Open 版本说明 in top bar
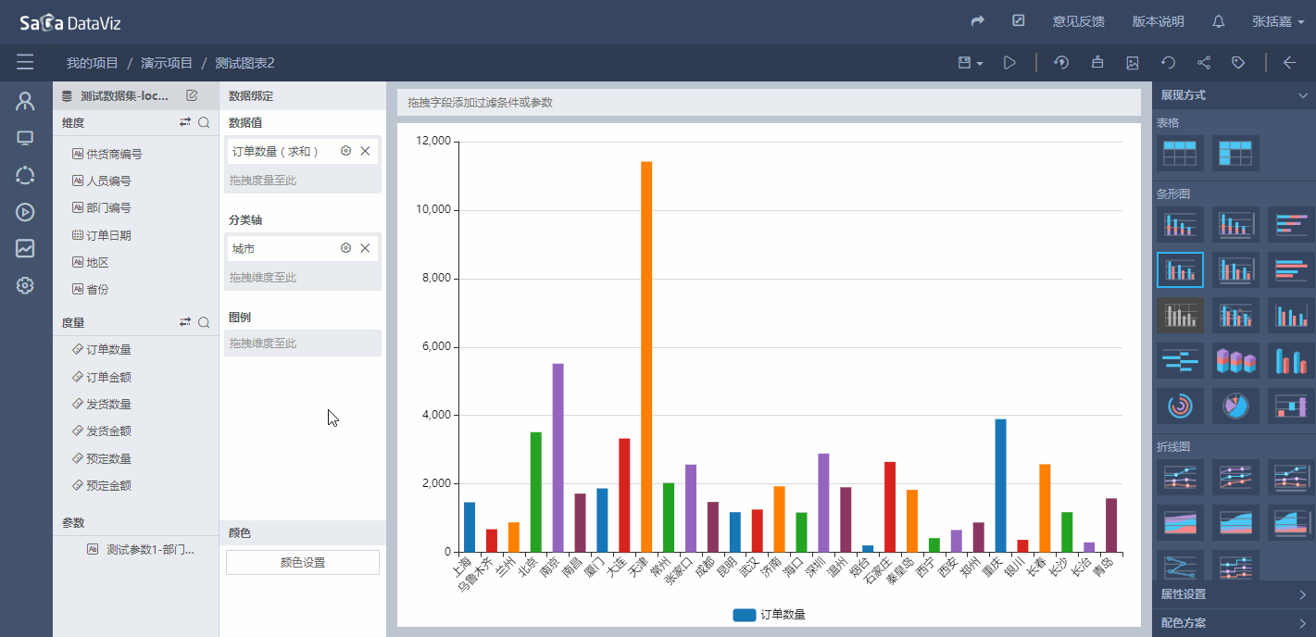The width and height of the screenshot is (1316, 637). click(x=1158, y=21)
